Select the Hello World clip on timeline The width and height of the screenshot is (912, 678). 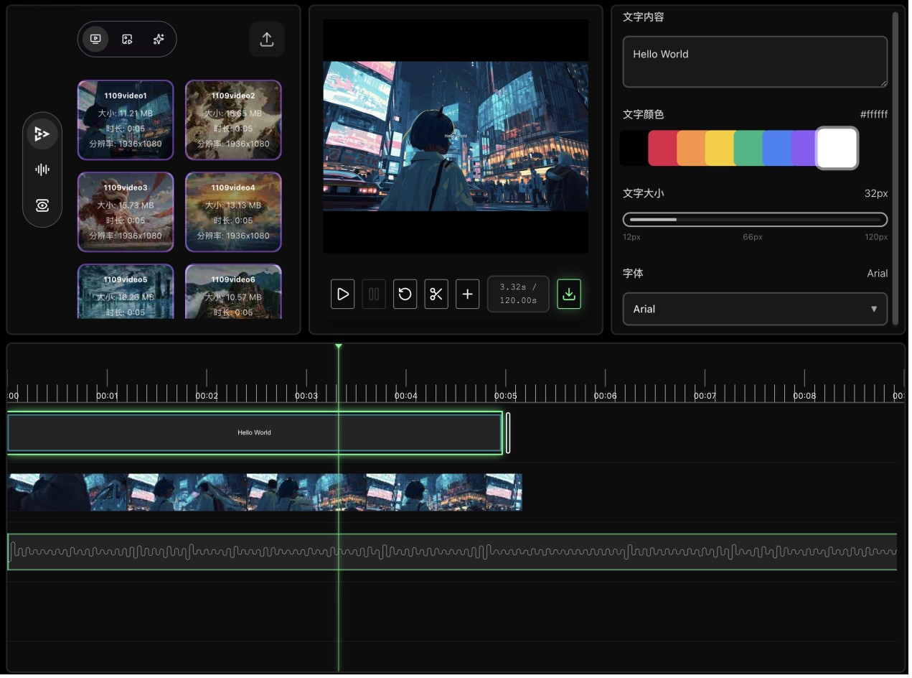[x=254, y=433]
